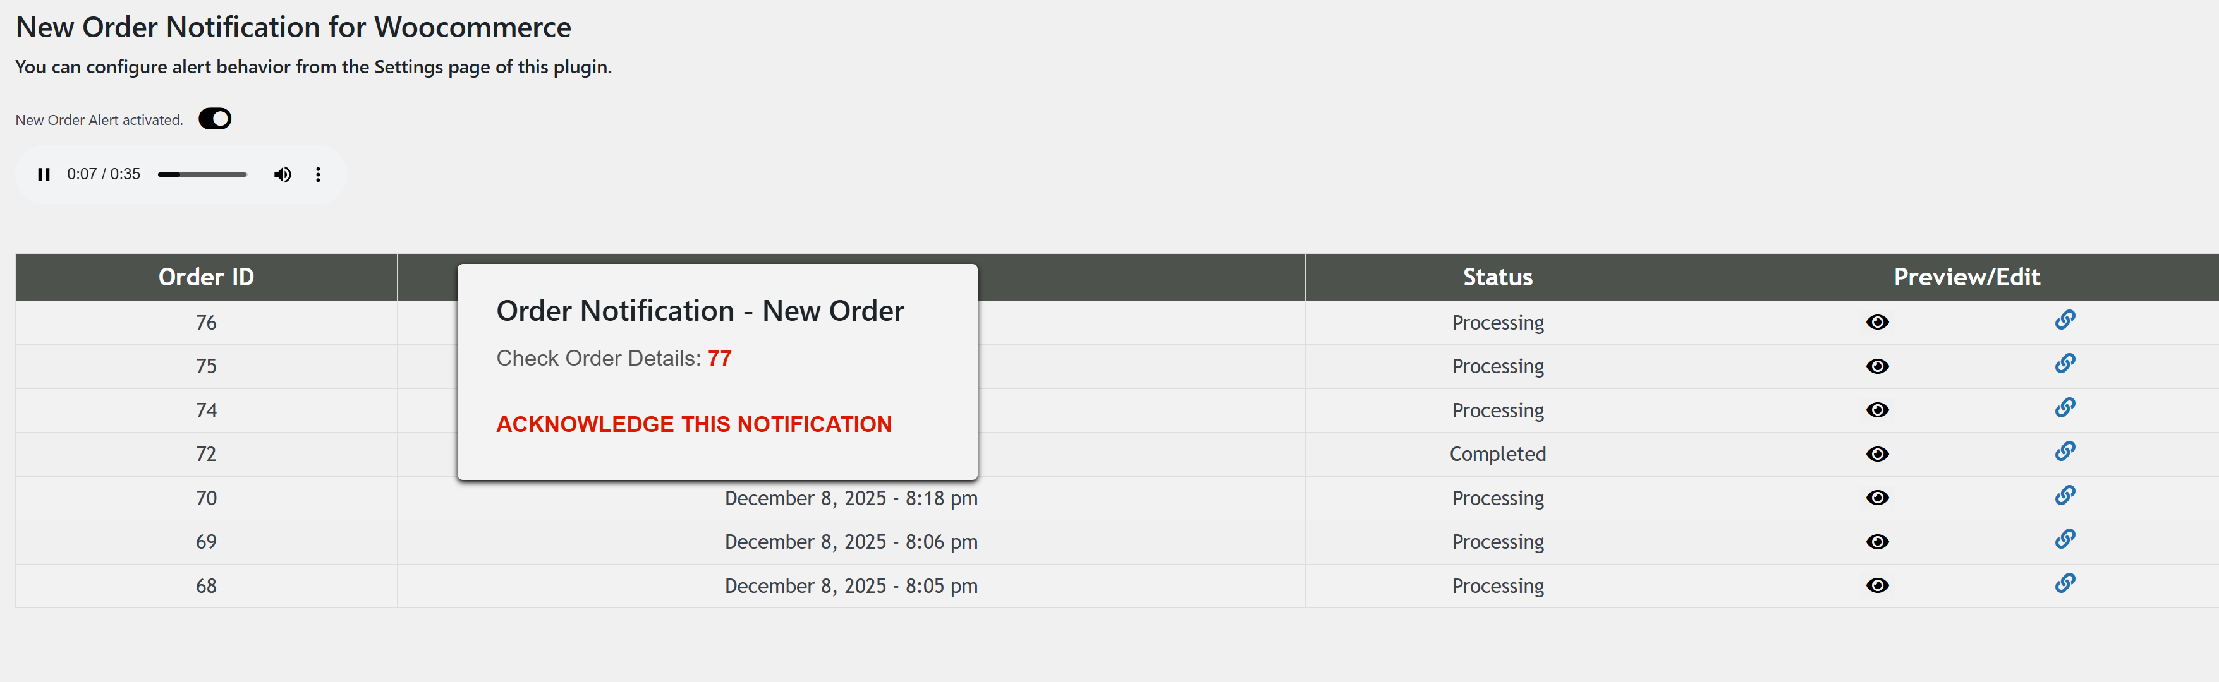The width and height of the screenshot is (2219, 682).
Task: Select the row showing Completed status
Action: (x=1498, y=454)
